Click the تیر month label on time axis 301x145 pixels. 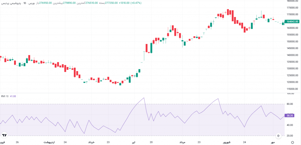click(134, 142)
